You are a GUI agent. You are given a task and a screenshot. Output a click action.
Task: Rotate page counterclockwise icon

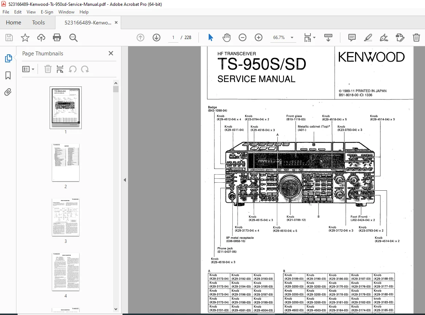coord(72,69)
